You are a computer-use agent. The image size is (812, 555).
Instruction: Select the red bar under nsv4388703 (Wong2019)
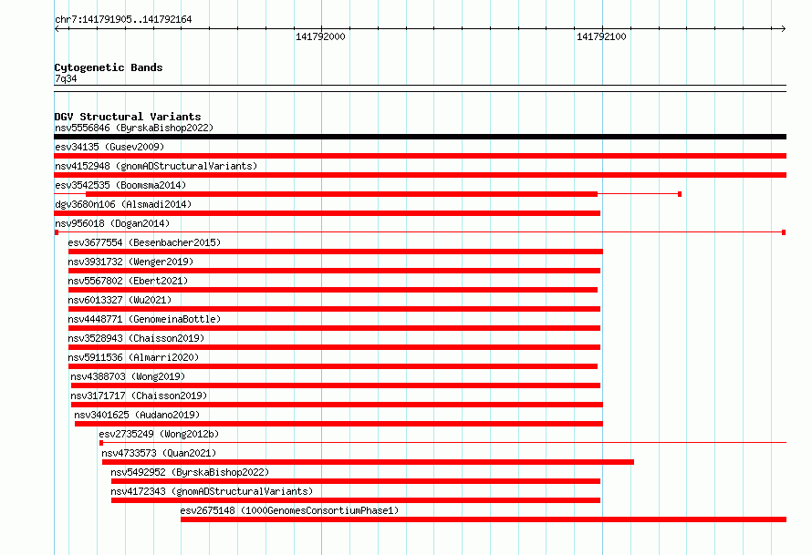[x=336, y=385]
